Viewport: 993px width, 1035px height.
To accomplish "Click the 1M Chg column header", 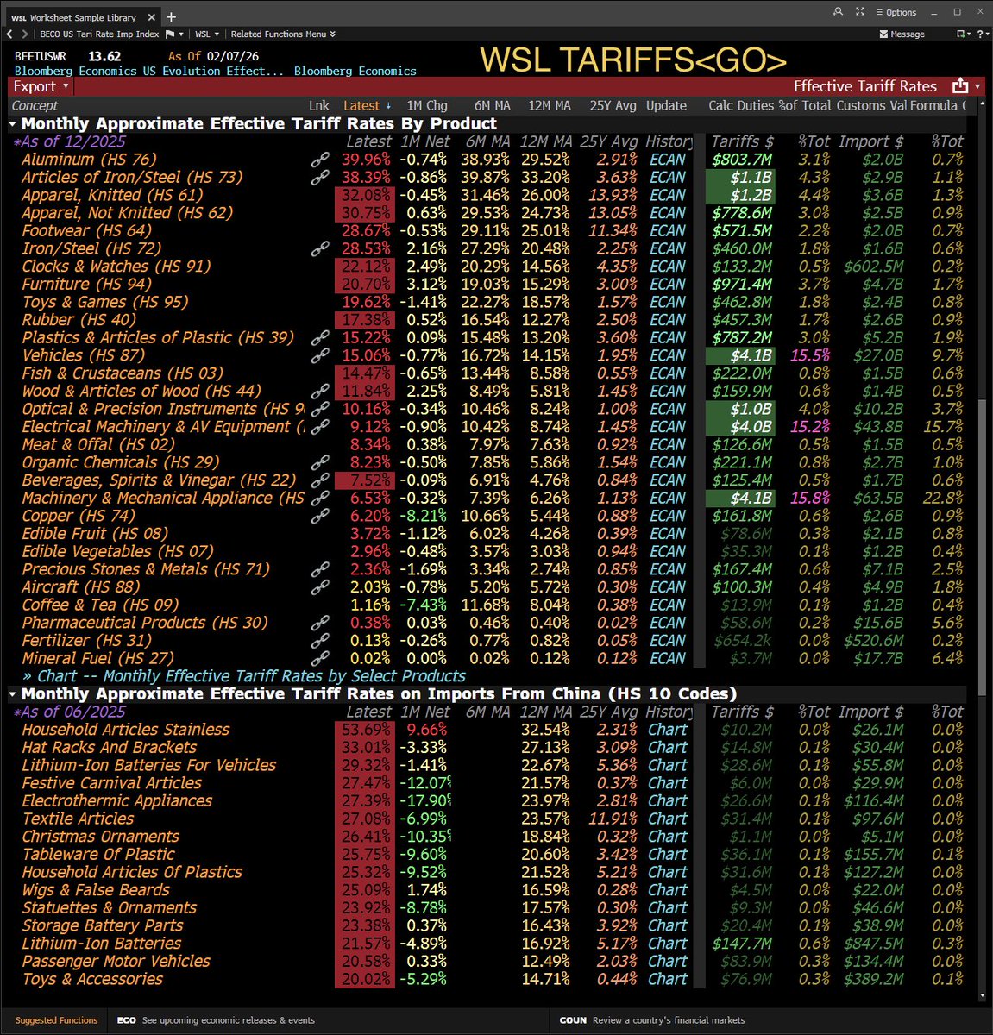I will tap(427, 105).
